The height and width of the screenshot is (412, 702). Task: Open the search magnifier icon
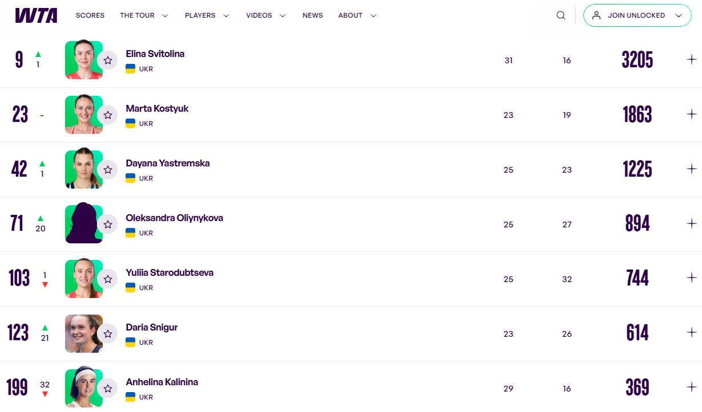(x=560, y=15)
